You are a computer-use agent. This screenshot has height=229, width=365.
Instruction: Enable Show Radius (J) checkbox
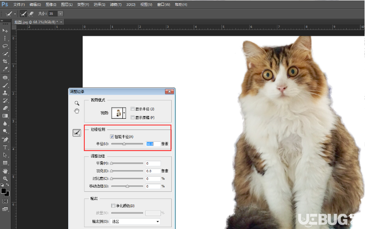[132, 109]
